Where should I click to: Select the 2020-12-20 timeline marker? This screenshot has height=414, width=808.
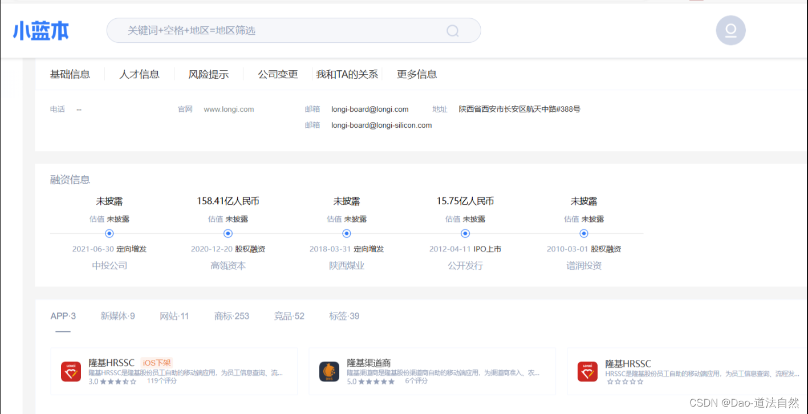coord(228,233)
